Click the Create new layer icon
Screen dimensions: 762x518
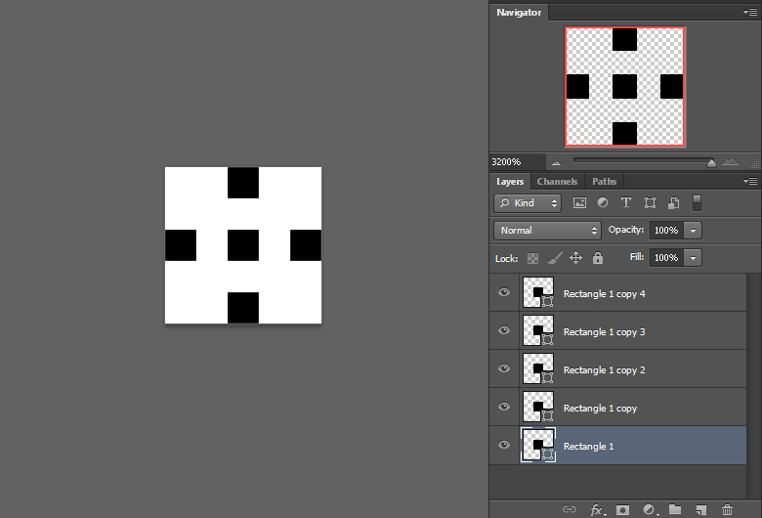pos(700,509)
